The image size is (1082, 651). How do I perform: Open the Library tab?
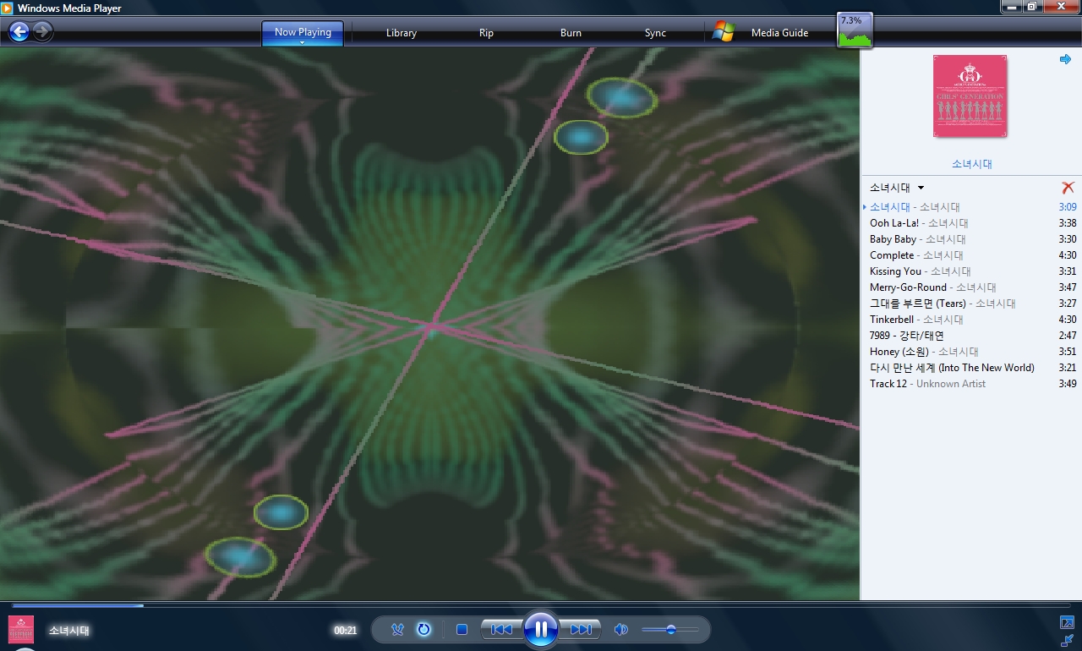pos(402,33)
